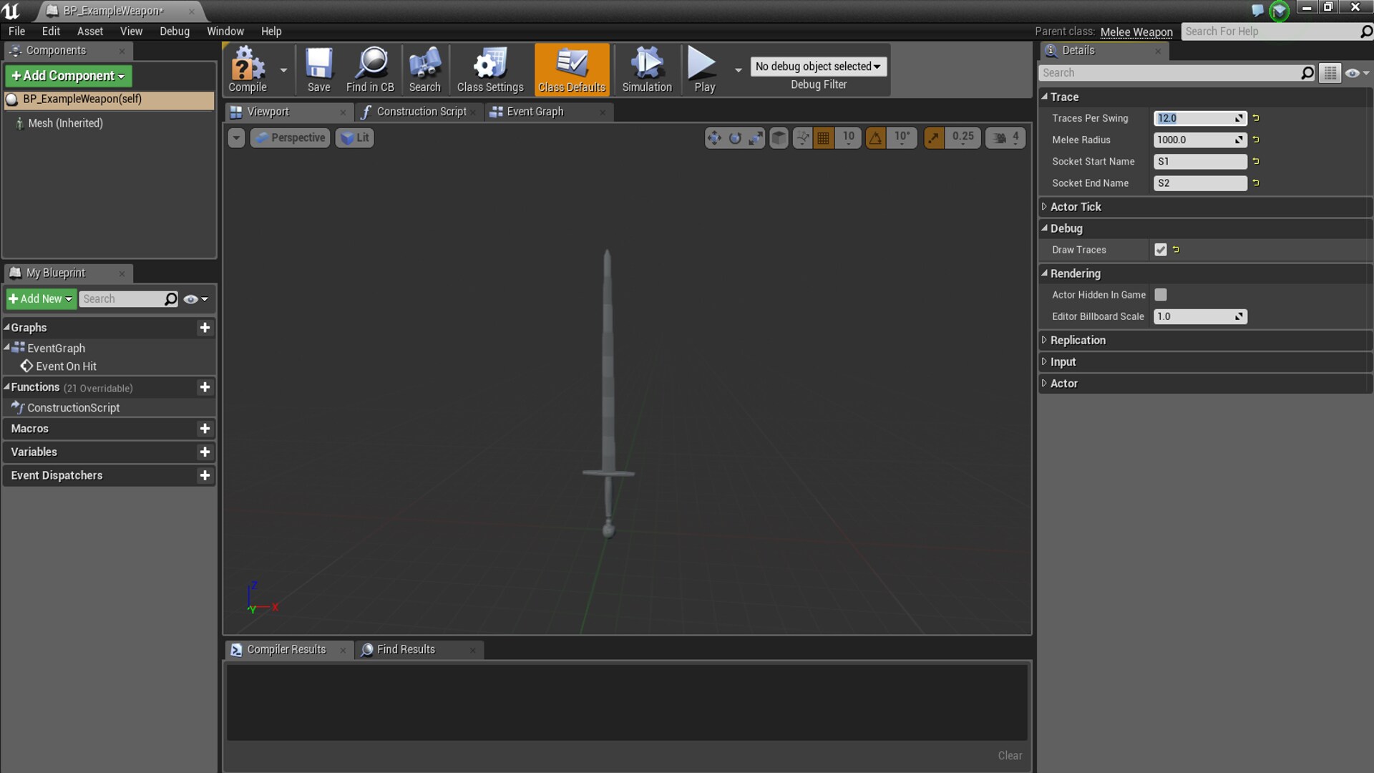The width and height of the screenshot is (1374, 773).
Task: Open debug object selection dropdown
Action: [818, 66]
